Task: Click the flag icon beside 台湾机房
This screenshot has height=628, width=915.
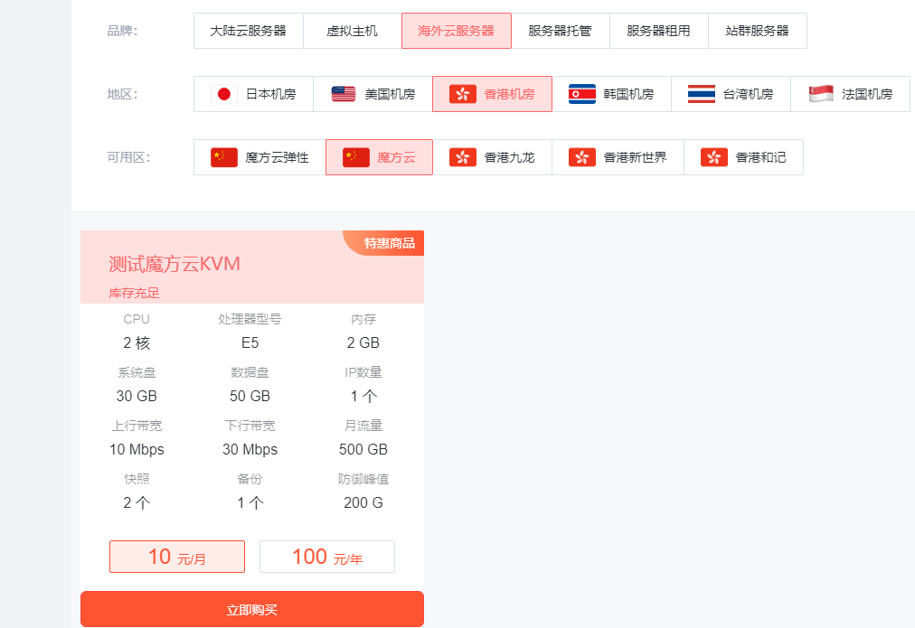Action: coord(702,94)
